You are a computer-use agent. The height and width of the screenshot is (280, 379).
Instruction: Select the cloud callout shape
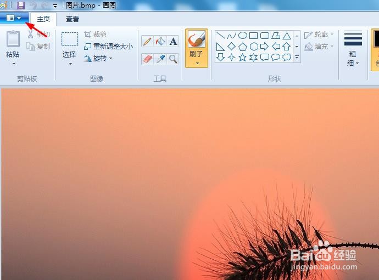click(287, 58)
